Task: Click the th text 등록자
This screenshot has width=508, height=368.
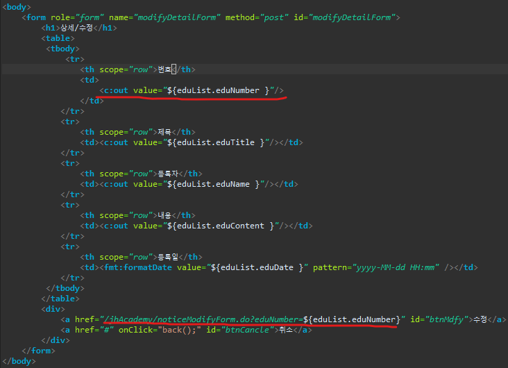Action: click(168, 174)
